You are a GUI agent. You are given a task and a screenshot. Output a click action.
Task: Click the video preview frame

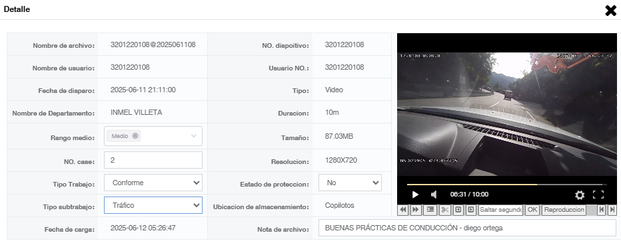pos(507,114)
